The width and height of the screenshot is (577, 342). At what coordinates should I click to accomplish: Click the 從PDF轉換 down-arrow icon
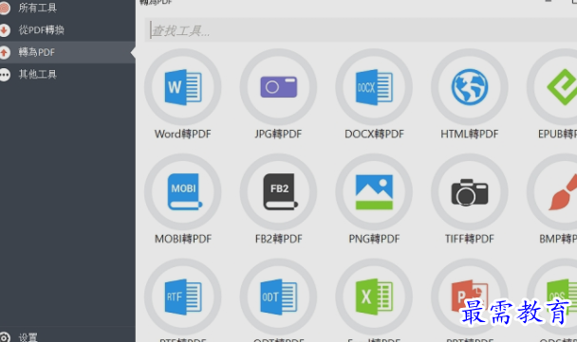5,30
